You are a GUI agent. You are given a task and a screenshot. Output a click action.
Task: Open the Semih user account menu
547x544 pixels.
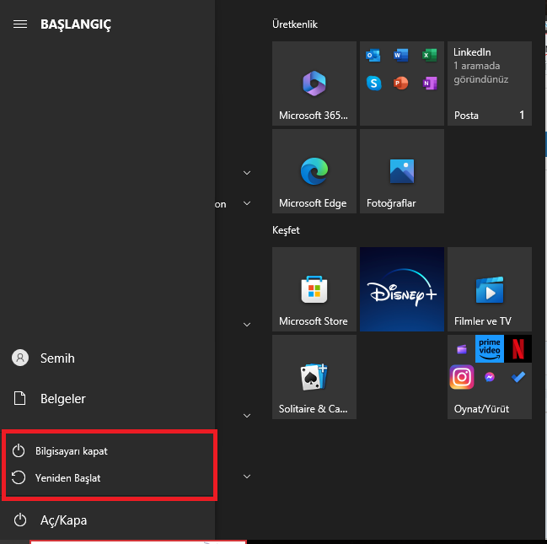point(107,358)
